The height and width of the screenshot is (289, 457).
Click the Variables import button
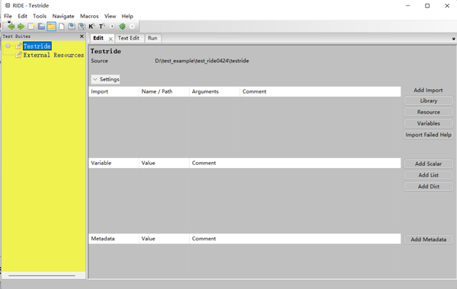coord(428,123)
